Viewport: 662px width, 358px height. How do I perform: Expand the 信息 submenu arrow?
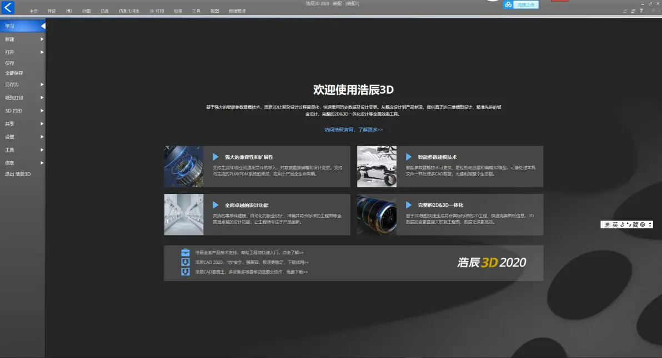pos(42,163)
